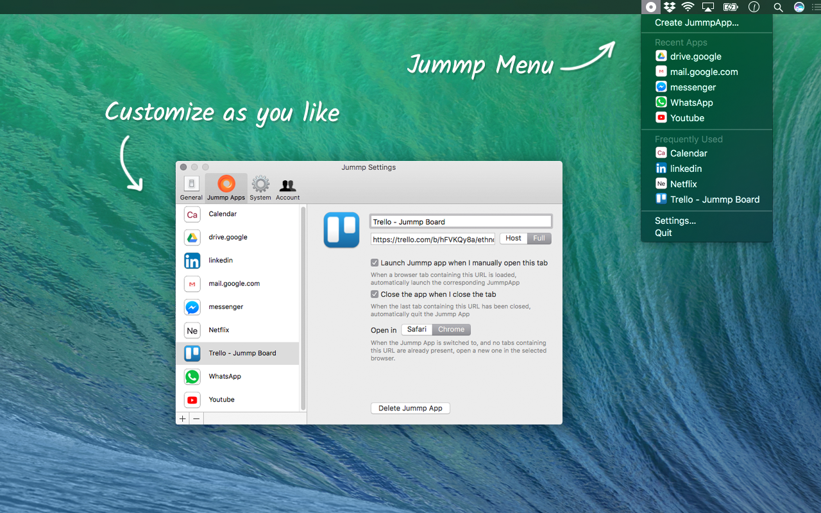Select messenger row in apps list
Screen dimensions: 821x513
click(x=237, y=307)
